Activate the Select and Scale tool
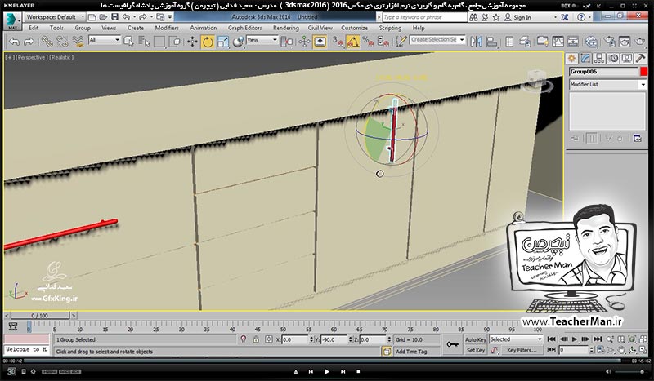Viewport: 654px width, 381px height. [x=222, y=42]
